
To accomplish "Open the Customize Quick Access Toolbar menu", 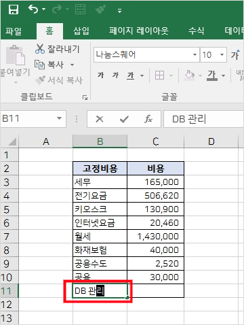I will [120, 10].
